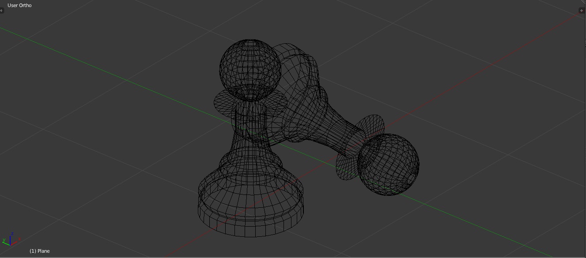The width and height of the screenshot is (586, 258).
Task: Select the fallen pawn's collar disc
Action: coord(360,148)
